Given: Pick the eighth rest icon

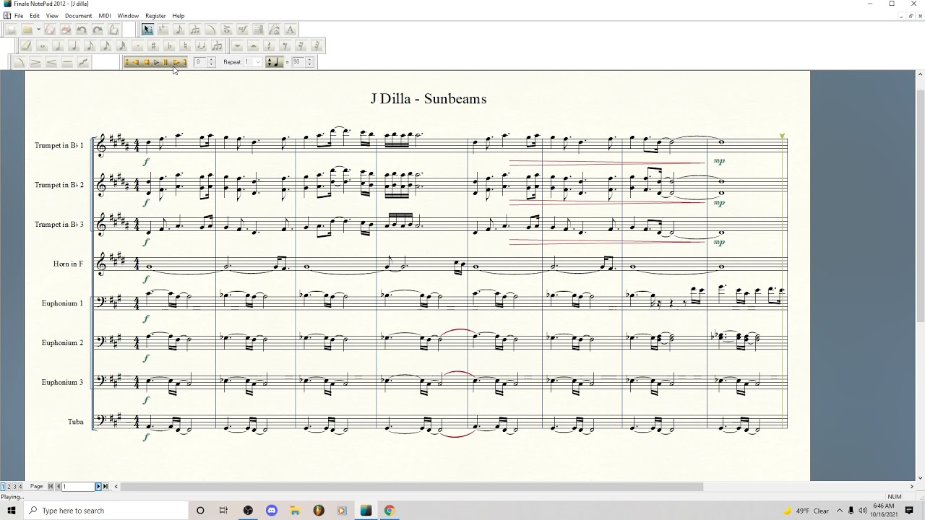Looking at the screenshot, I should [x=285, y=46].
